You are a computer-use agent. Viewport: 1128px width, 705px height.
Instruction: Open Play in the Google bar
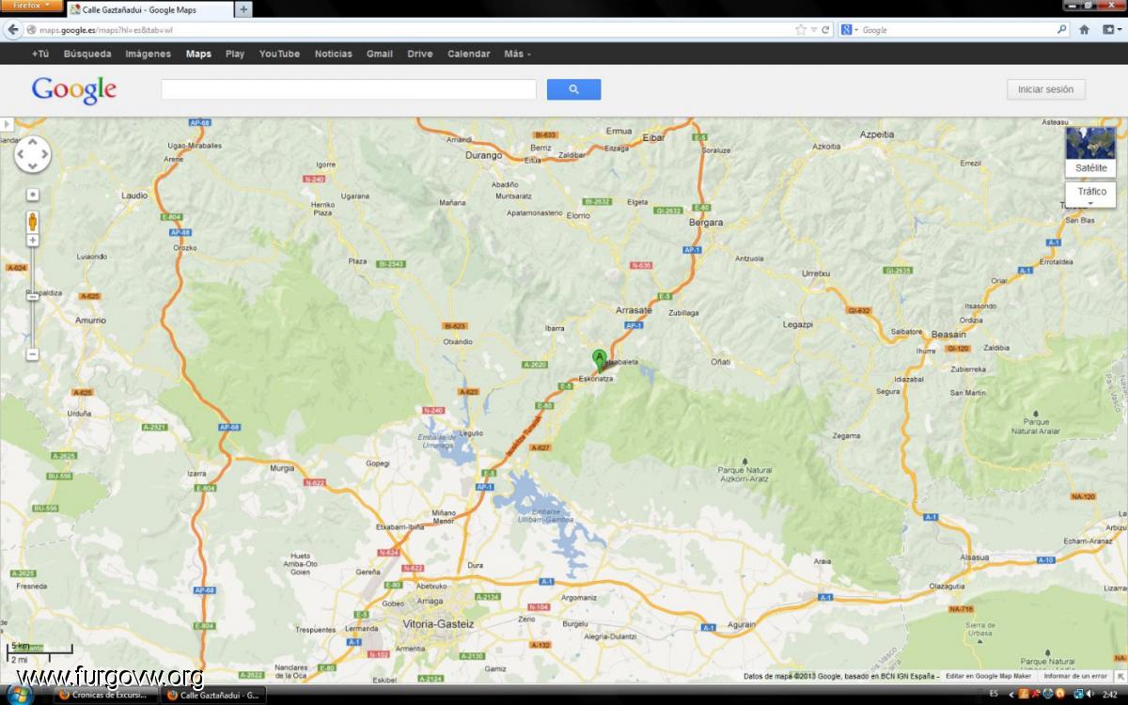coord(235,54)
